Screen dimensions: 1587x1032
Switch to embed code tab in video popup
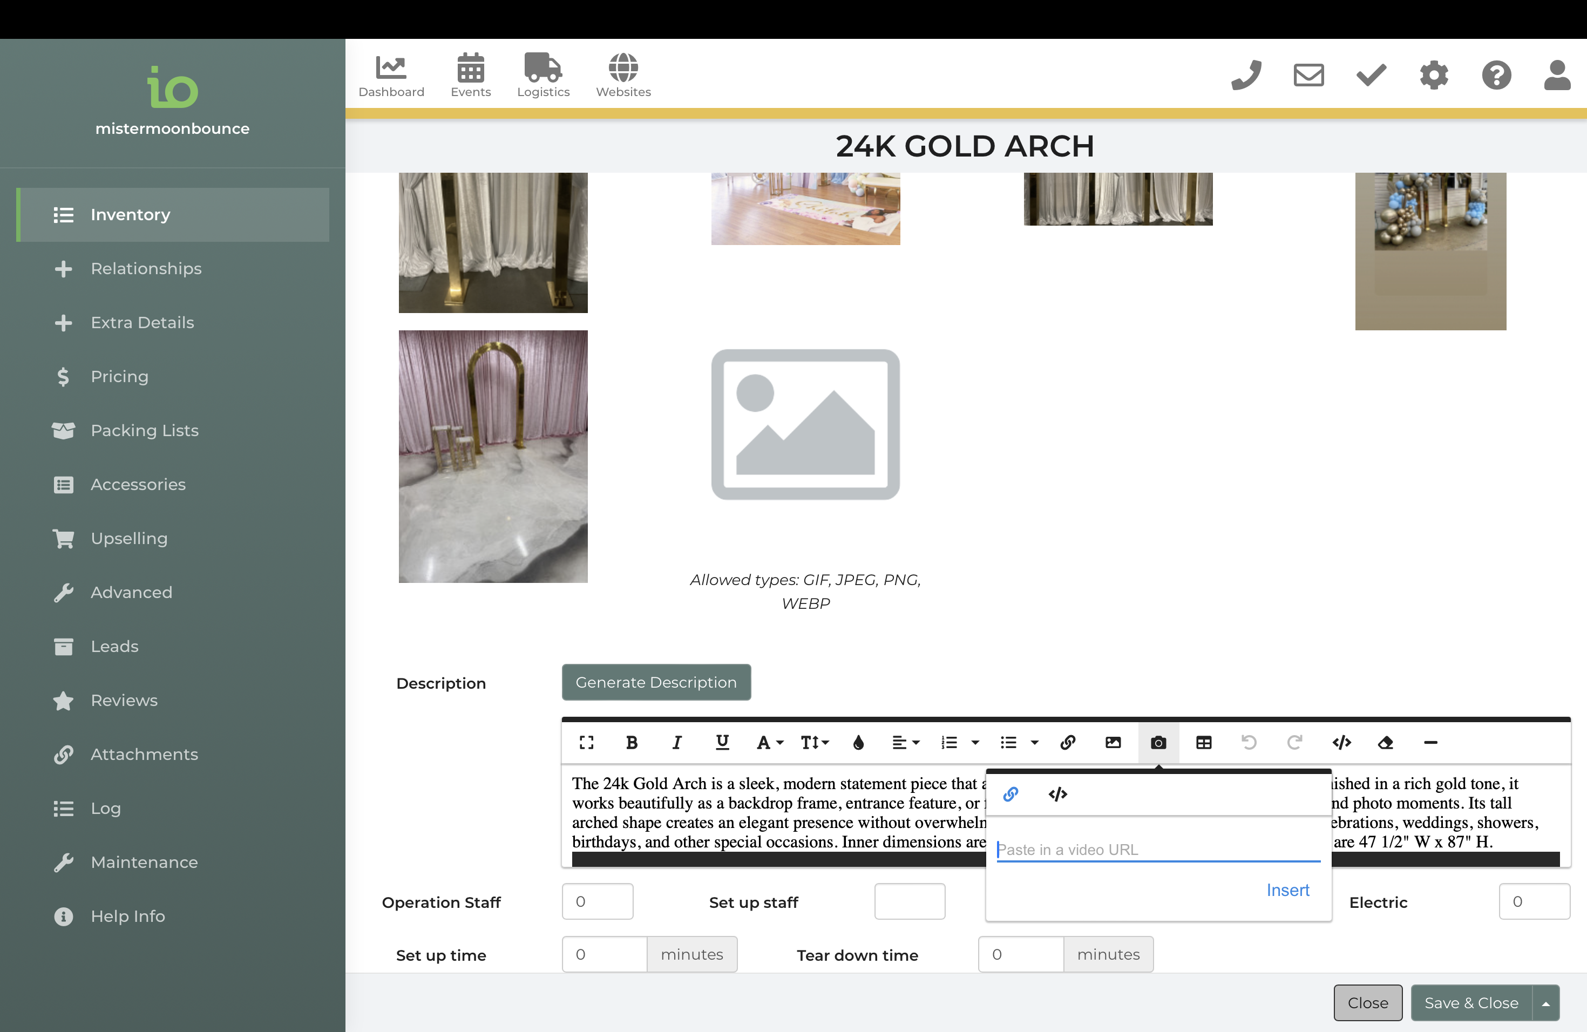tap(1057, 794)
